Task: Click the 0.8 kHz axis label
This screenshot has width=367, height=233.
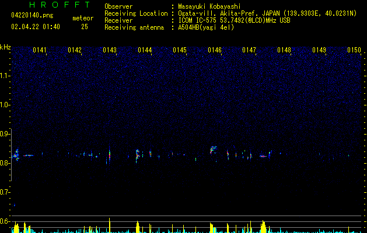Action: pyautogui.click(x=5, y=163)
